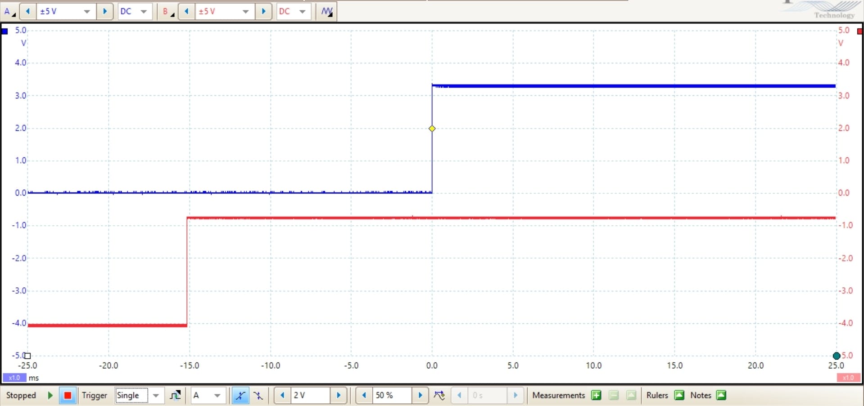Expand Channel B DC coupling dropdown

[x=303, y=11]
